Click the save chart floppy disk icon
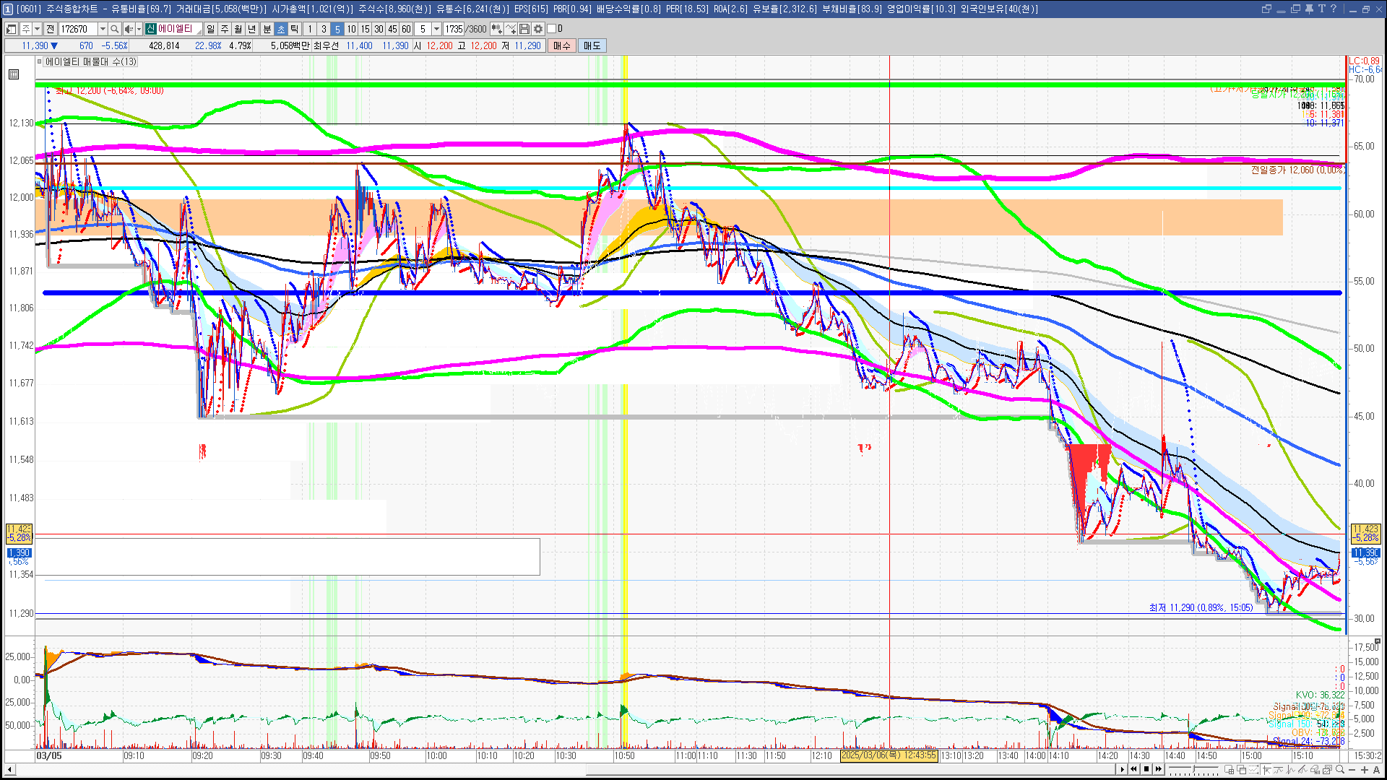Screen dimensions: 1387x780 [x=524, y=29]
